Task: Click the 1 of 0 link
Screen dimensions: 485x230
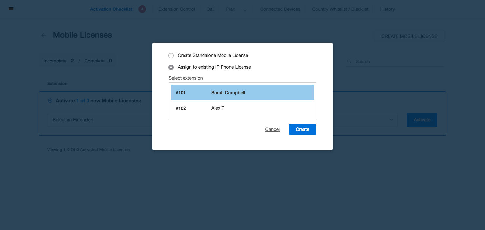Action: pos(83,101)
